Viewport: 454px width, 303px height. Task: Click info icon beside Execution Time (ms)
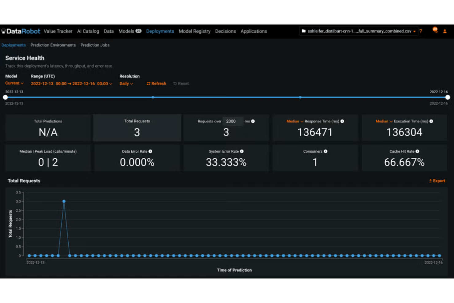pyautogui.click(x=431, y=121)
